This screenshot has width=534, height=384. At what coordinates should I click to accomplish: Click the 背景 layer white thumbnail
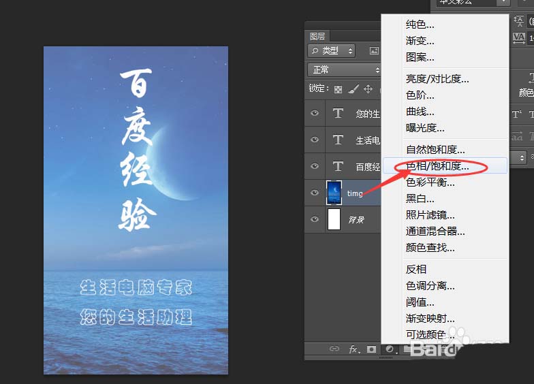[334, 219]
